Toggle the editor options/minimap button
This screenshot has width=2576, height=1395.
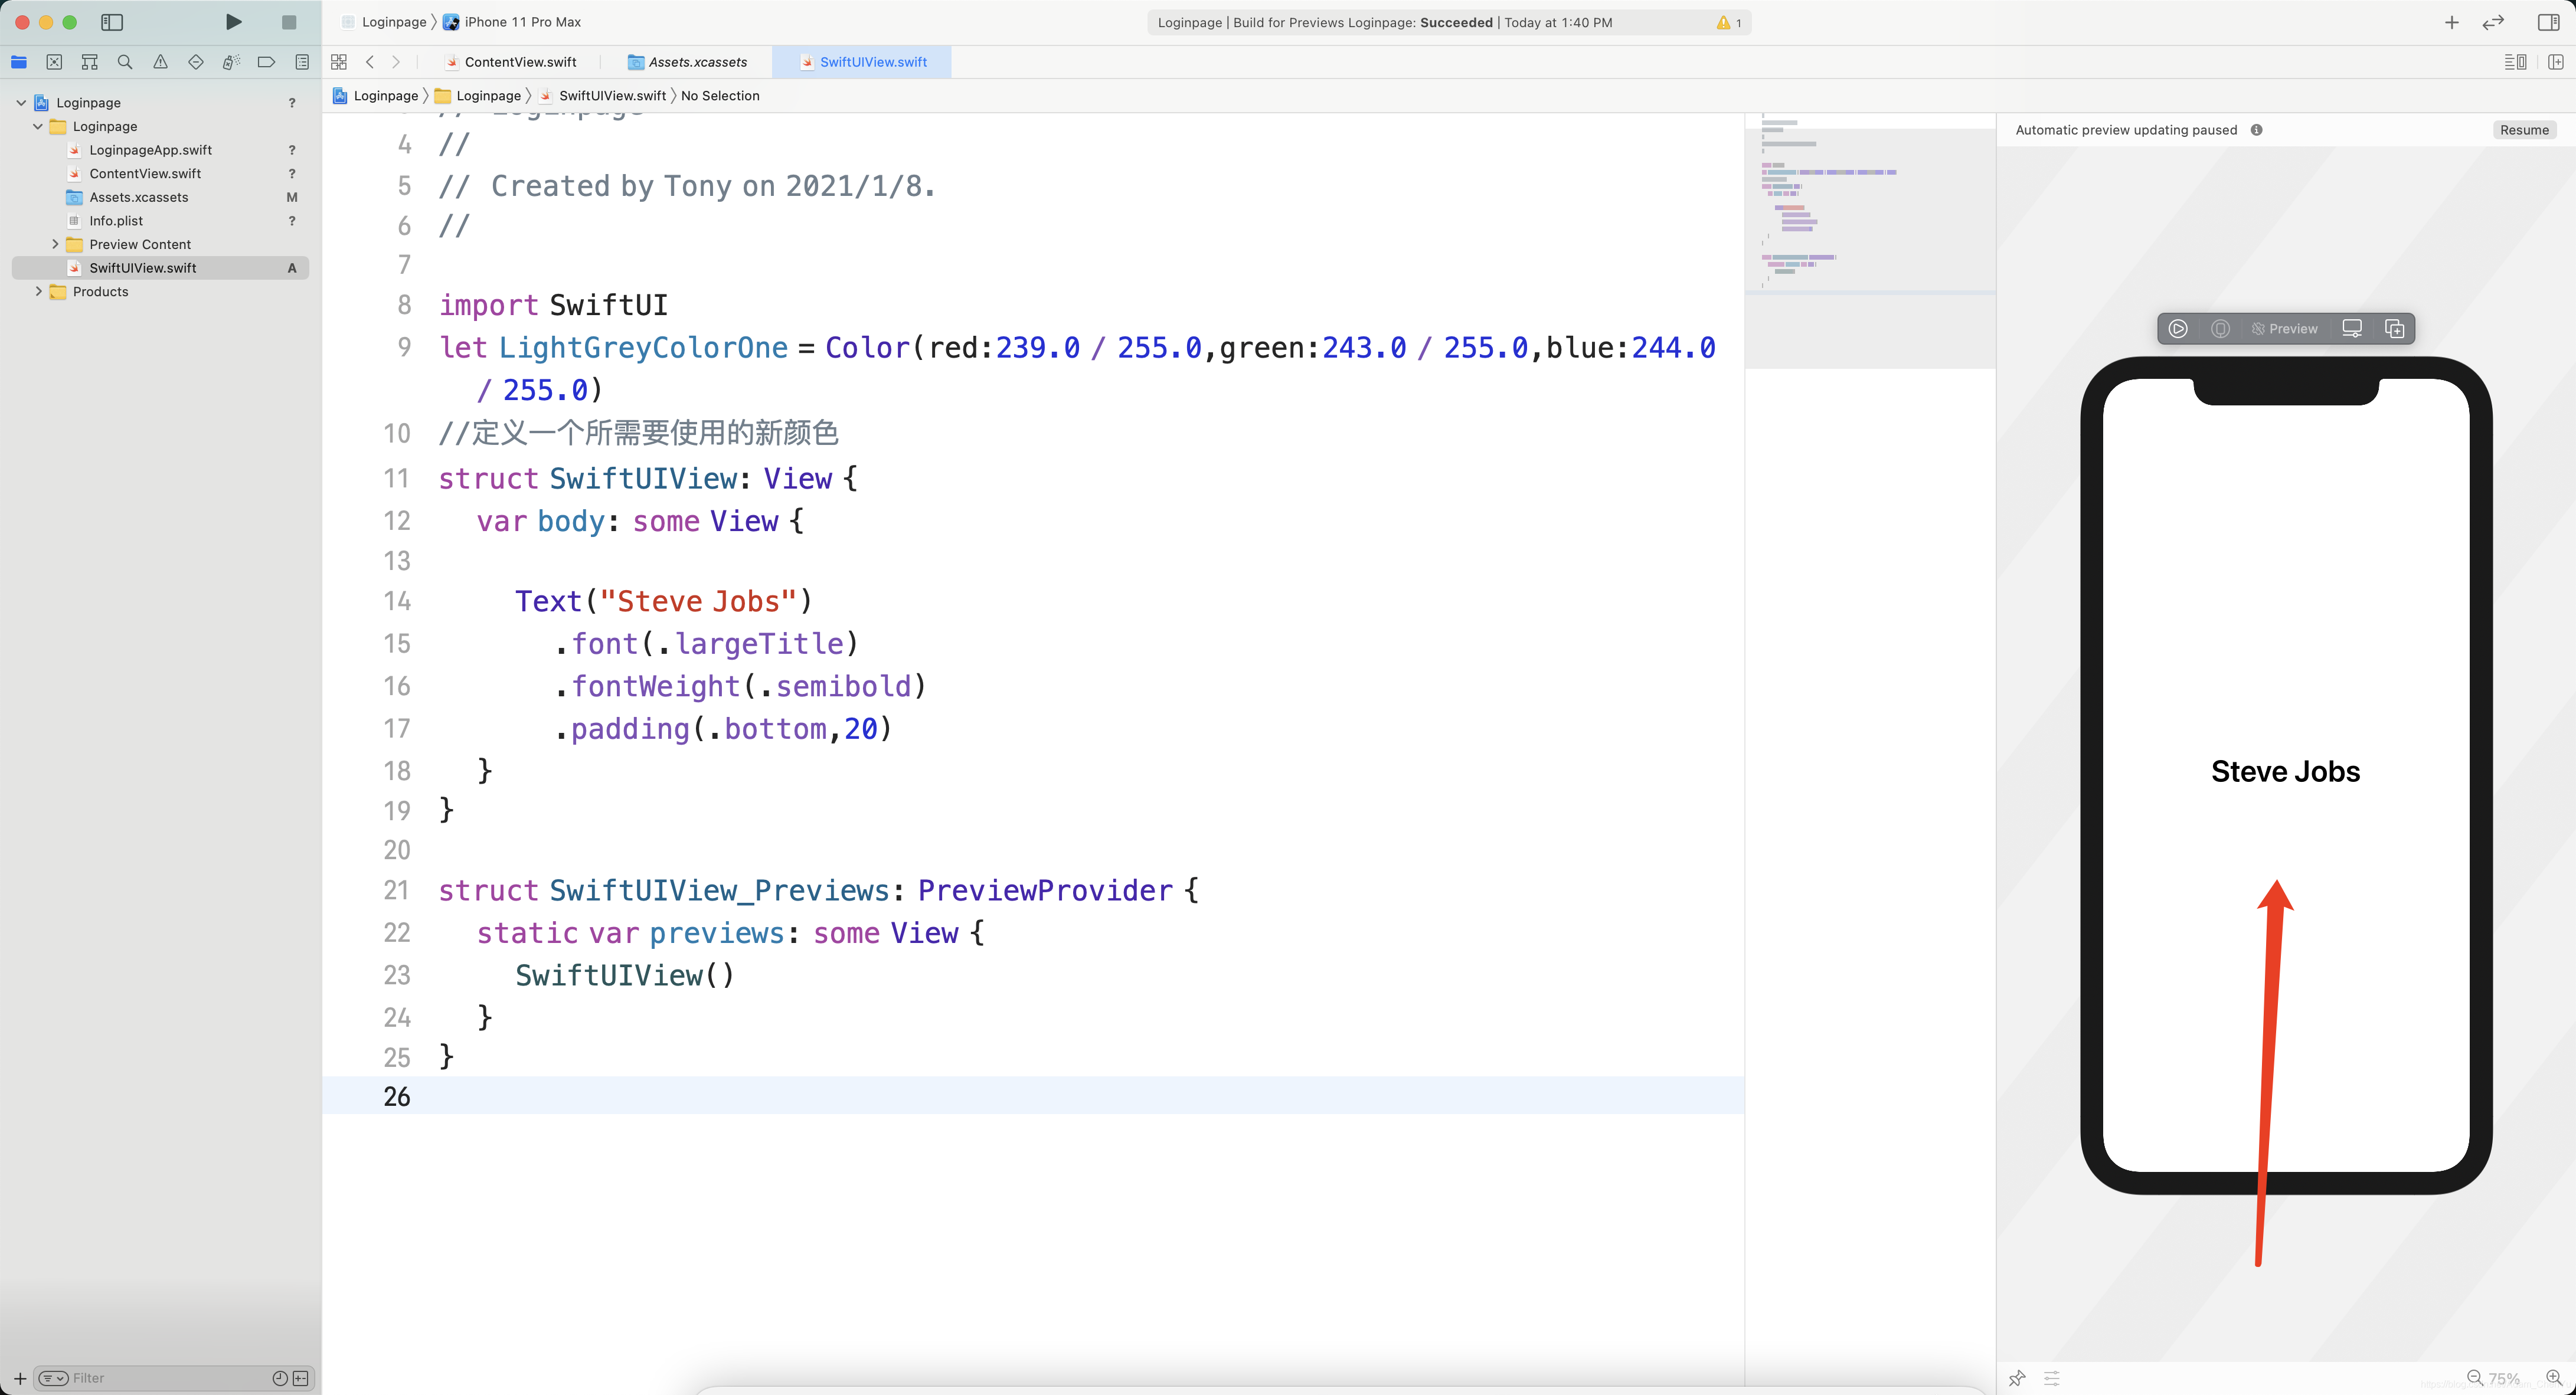pyautogui.click(x=2515, y=62)
